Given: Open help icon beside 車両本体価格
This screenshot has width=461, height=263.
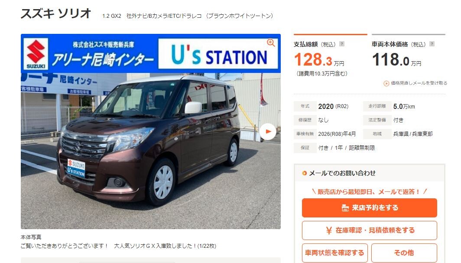Looking at the screenshot, I should [432, 44].
